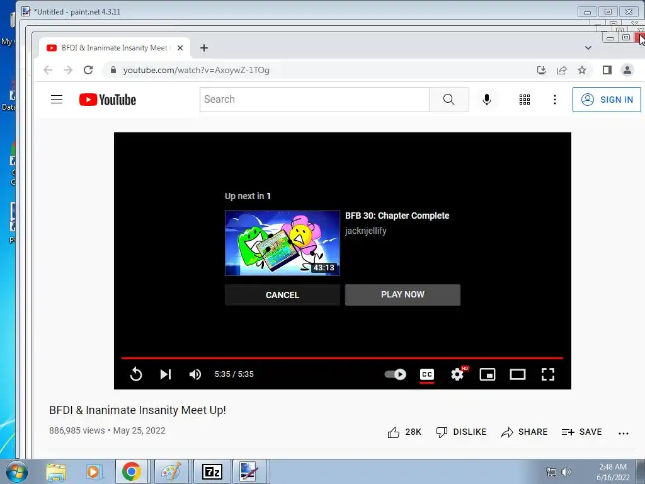Select the BFDI & Inanimate Insanity tab

coord(115,48)
